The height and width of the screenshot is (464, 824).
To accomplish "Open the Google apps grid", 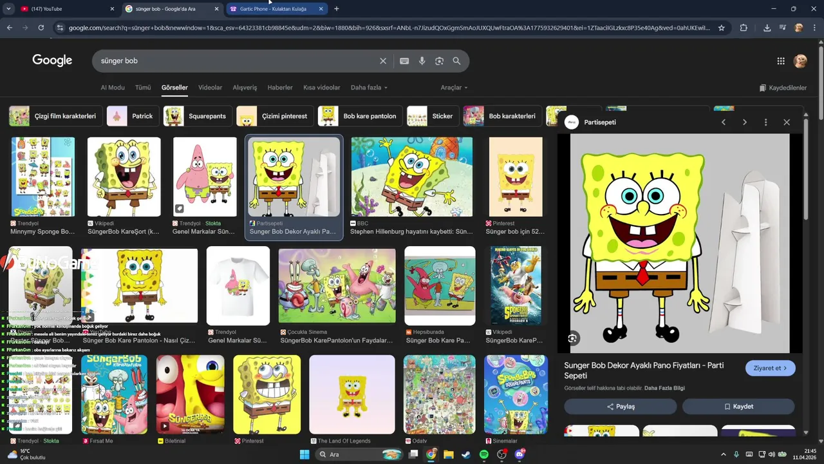I will [x=781, y=61].
